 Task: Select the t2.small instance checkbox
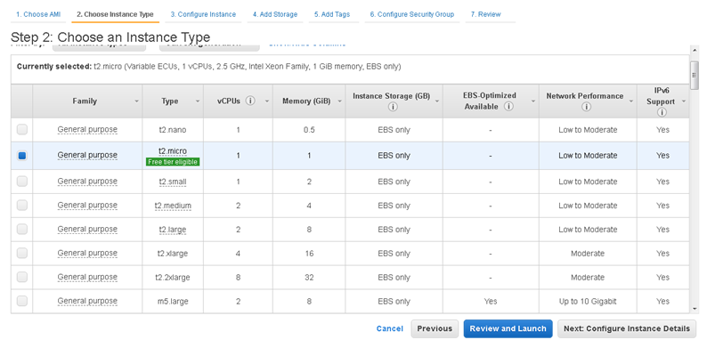point(21,182)
